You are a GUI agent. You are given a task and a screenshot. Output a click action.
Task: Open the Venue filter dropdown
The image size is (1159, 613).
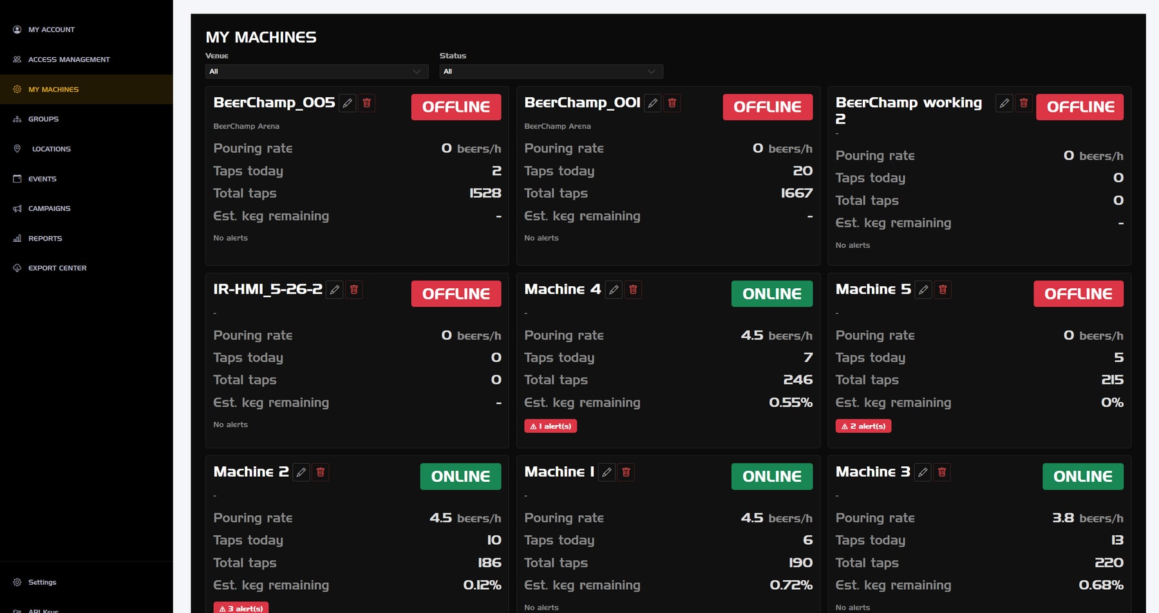click(317, 71)
